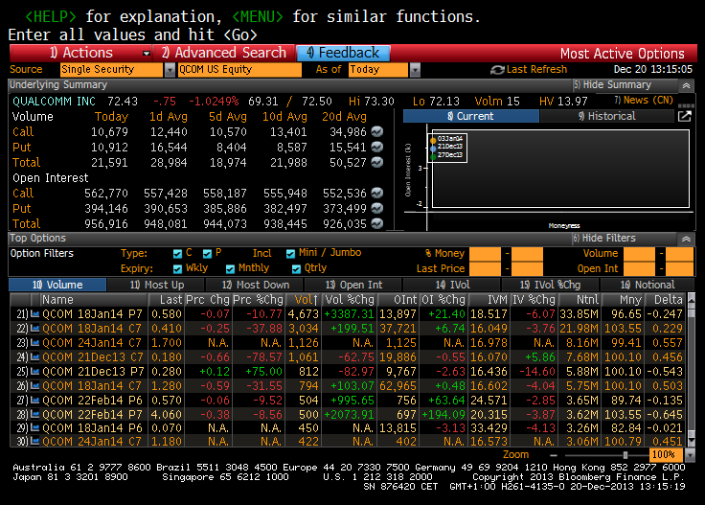Adjust the Zoom slider handle
The width and height of the screenshot is (705, 505).
(625, 455)
